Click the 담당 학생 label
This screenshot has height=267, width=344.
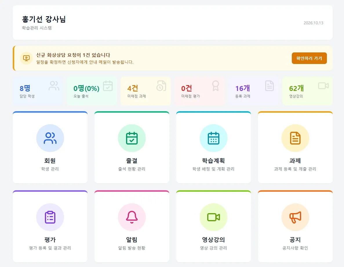(27, 96)
